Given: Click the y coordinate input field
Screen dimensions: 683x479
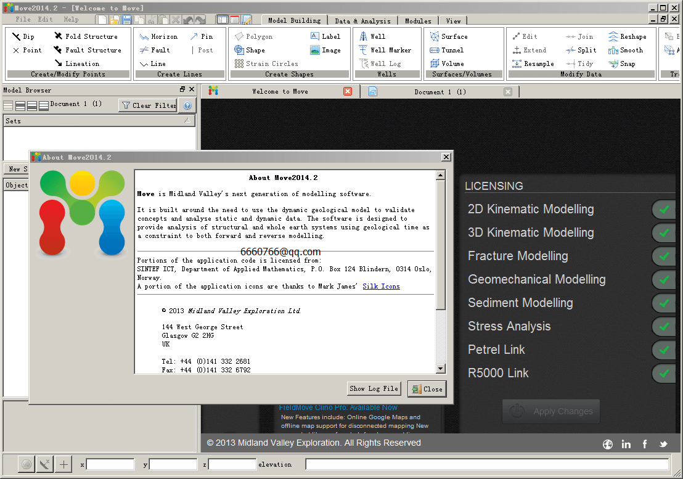Looking at the screenshot, I should click(x=173, y=465).
